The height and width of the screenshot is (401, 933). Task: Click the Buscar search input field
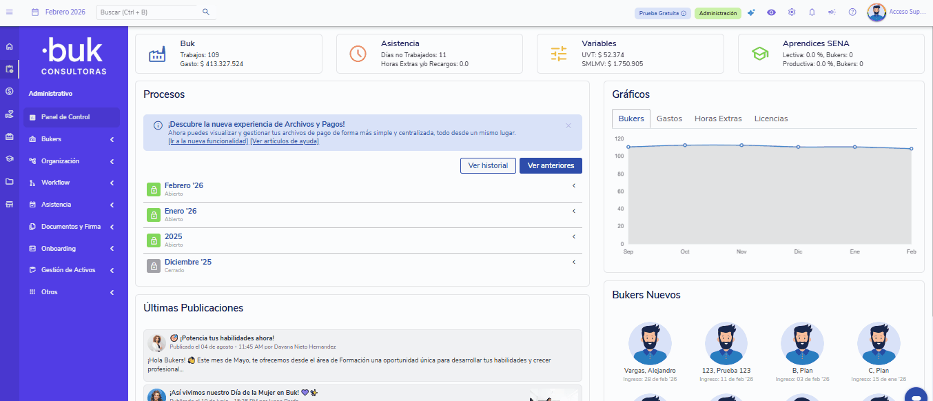coord(148,12)
